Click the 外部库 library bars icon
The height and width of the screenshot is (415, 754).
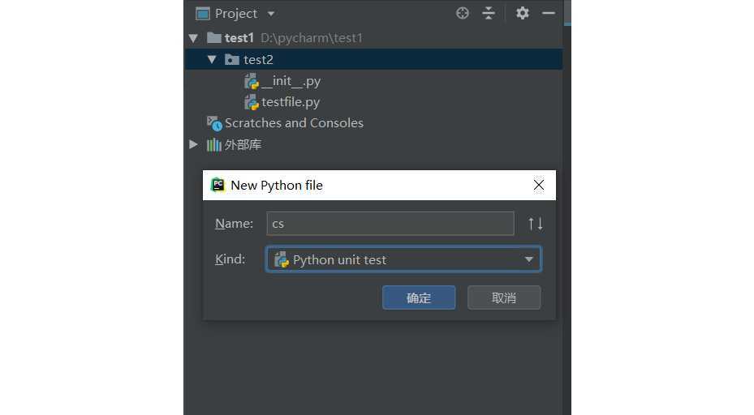[x=214, y=145]
